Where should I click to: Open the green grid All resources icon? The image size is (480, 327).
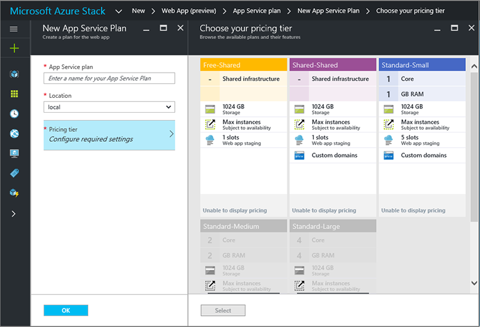point(14,94)
